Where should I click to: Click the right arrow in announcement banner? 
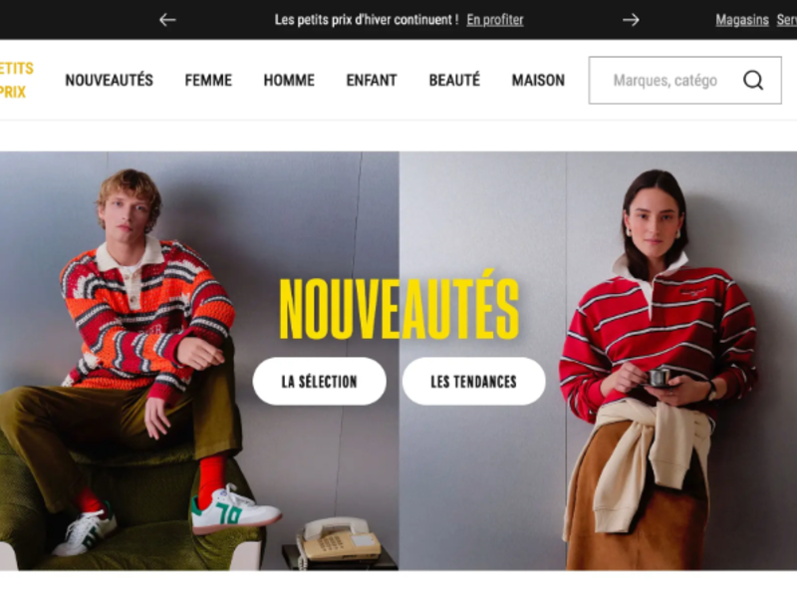coord(631,20)
